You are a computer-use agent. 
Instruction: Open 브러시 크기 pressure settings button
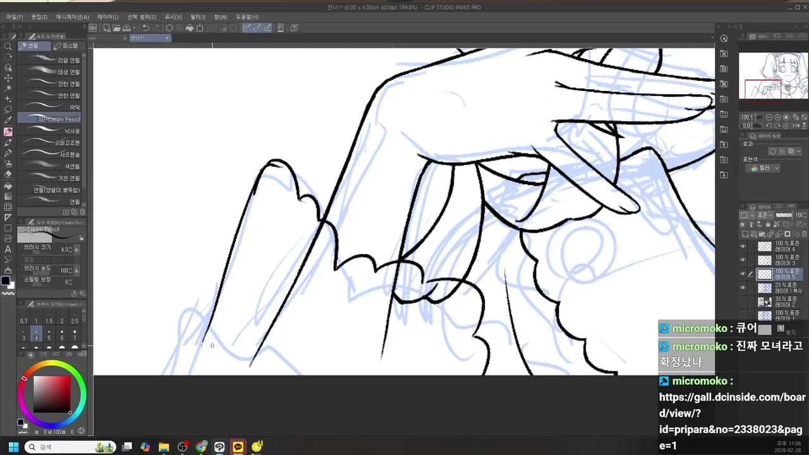pos(76,250)
